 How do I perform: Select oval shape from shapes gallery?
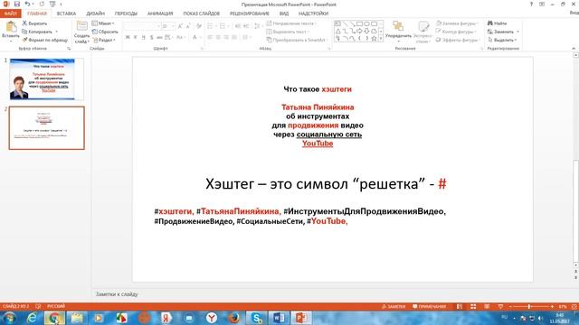366,24
